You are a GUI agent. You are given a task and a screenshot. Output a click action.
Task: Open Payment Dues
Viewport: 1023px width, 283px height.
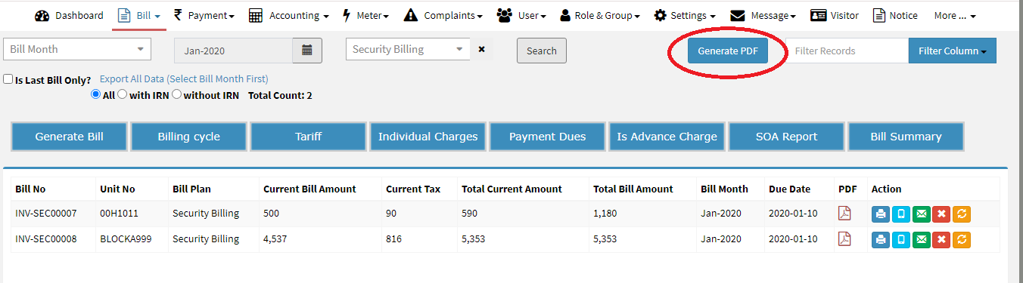(548, 137)
